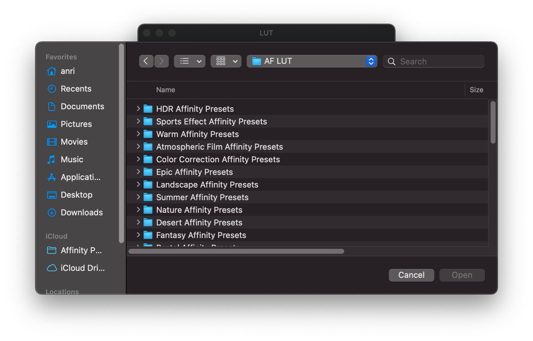Screen dimensions: 533x341
Task: Open the list view options dropdown
Action: point(189,61)
